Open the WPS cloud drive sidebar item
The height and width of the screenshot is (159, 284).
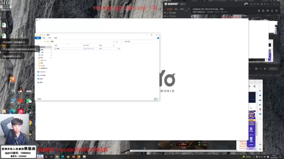42,75
